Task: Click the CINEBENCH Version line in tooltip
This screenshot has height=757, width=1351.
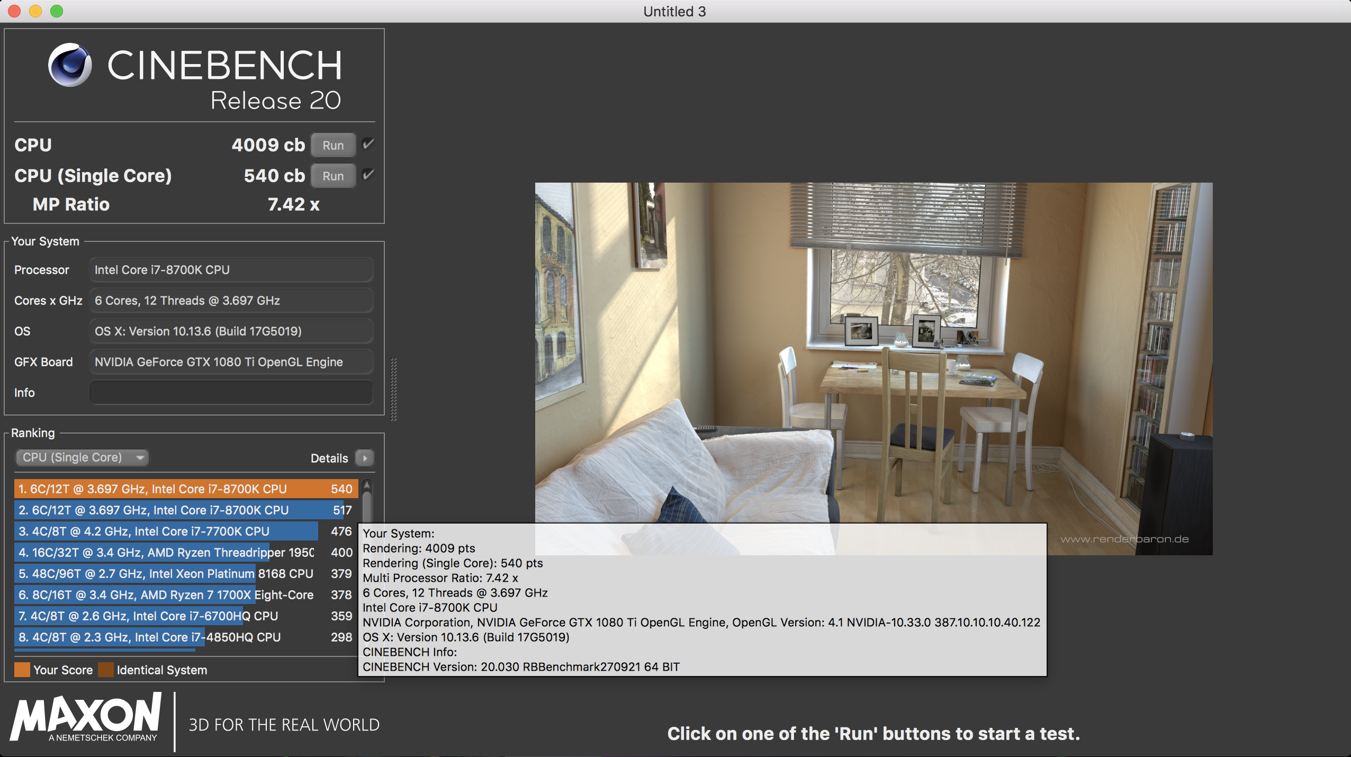Action: pyautogui.click(x=521, y=667)
